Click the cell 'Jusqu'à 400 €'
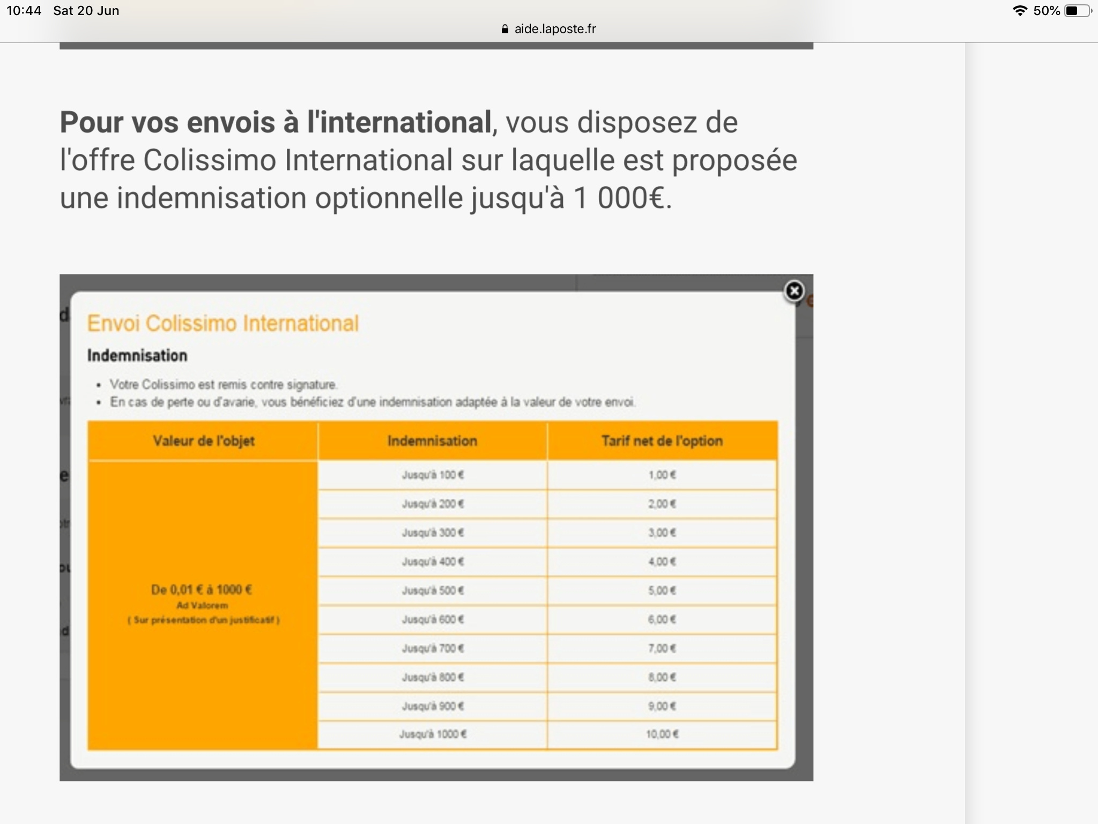This screenshot has width=1098, height=824. [x=433, y=562]
